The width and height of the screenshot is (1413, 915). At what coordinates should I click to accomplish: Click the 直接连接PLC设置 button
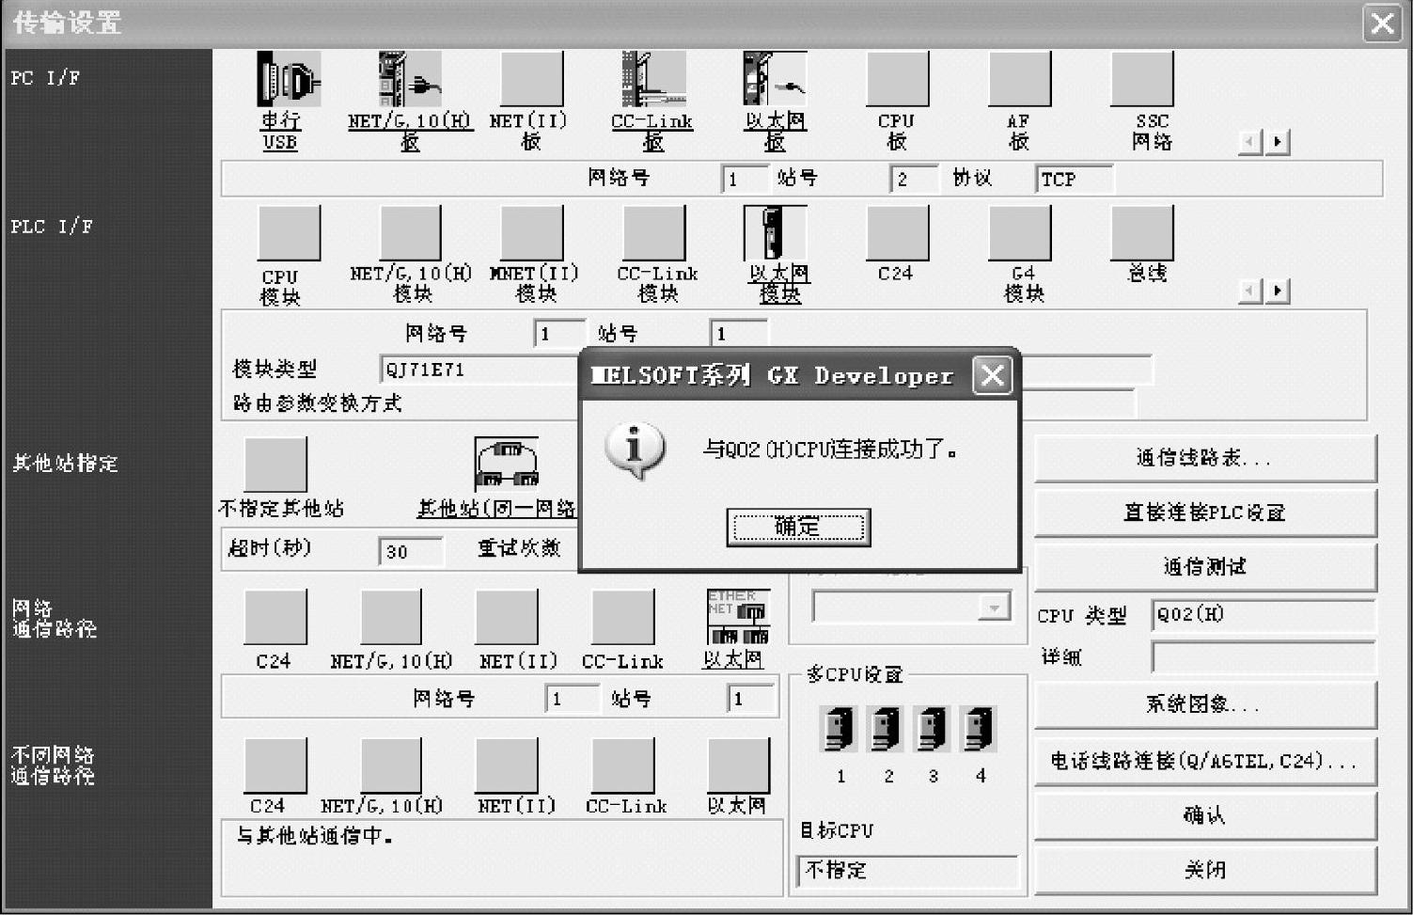pos(1205,513)
